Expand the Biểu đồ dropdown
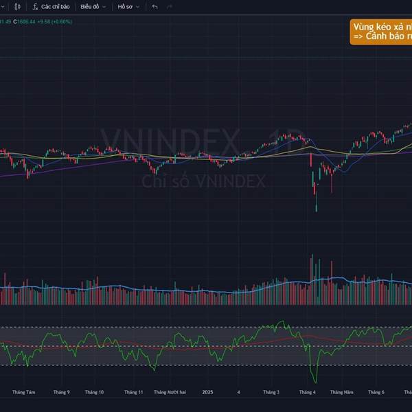This screenshot has height=412, width=412. click(x=93, y=7)
